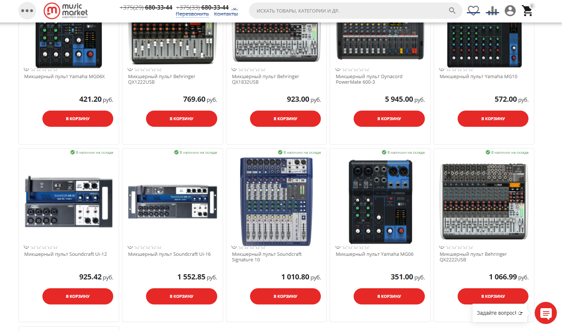This screenshot has width=562, height=331.
Task: Open the Behringer QX1222USB product title
Action: point(162,79)
